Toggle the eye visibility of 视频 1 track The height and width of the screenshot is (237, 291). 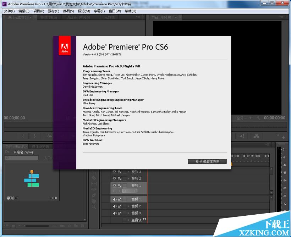pos(114,186)
